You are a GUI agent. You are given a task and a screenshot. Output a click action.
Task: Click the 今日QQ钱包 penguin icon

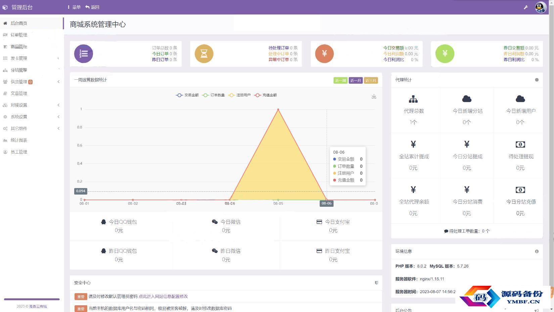(103, 222)
